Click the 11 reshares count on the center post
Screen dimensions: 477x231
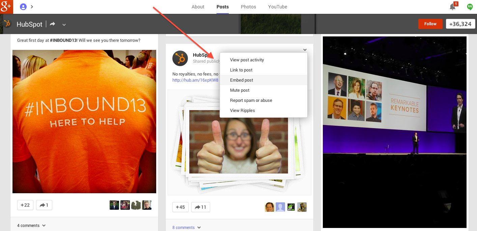click(200, 207)
